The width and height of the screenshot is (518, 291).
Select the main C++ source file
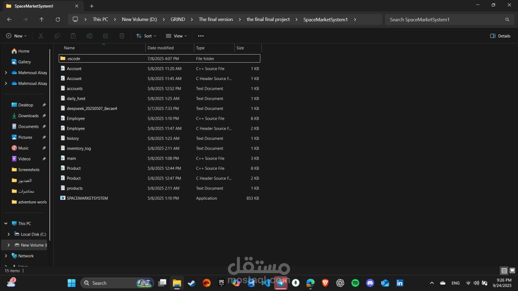tap(159, 158)
